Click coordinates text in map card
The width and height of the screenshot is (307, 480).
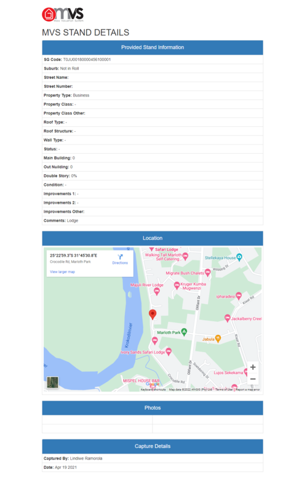[x=73, y=255]
